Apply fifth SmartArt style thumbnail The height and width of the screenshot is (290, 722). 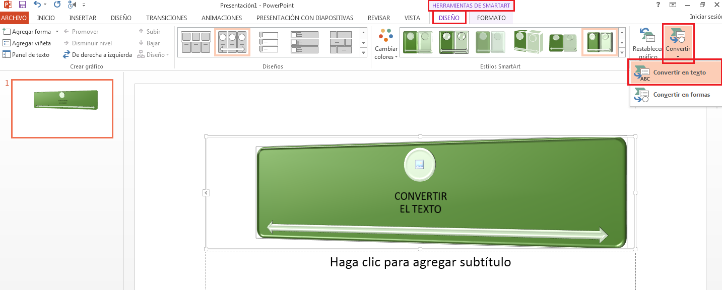[563, 42]
